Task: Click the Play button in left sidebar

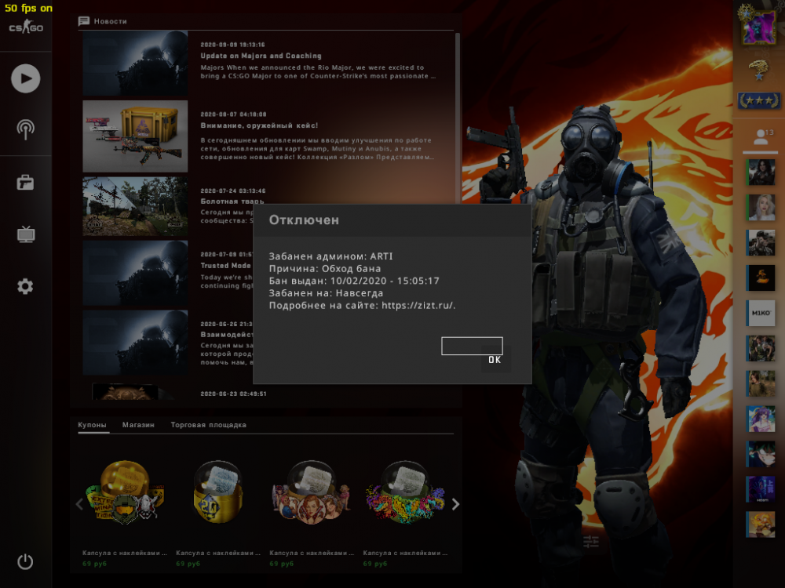Action: pyautogui.click(x=25, y=78)
